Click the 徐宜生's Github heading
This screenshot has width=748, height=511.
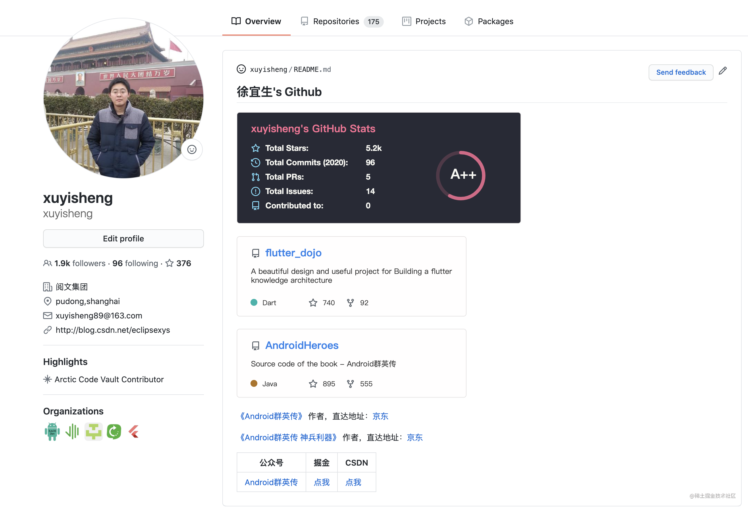click(x=279, y=92)
